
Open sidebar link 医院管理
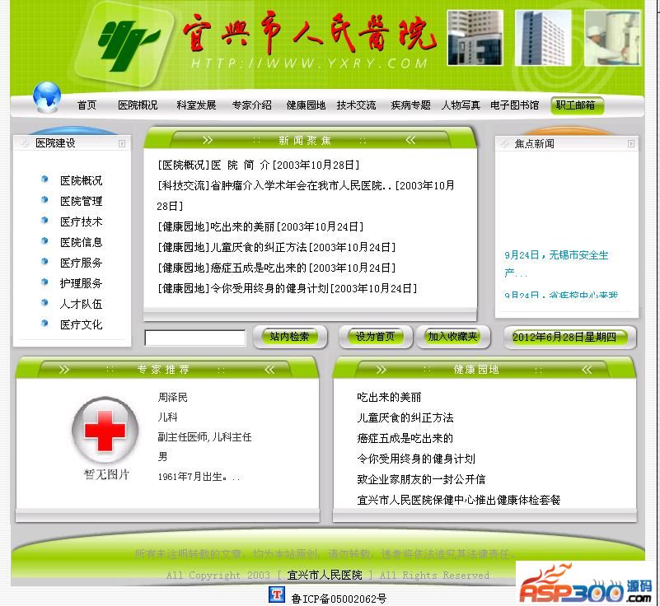(x=82, y=202)
